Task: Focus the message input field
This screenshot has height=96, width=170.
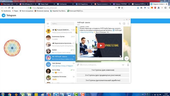Action: [x=101, y=65]
